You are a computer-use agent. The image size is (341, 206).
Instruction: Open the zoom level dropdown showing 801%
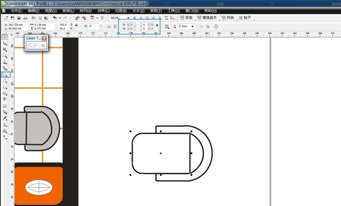(128, 18)
